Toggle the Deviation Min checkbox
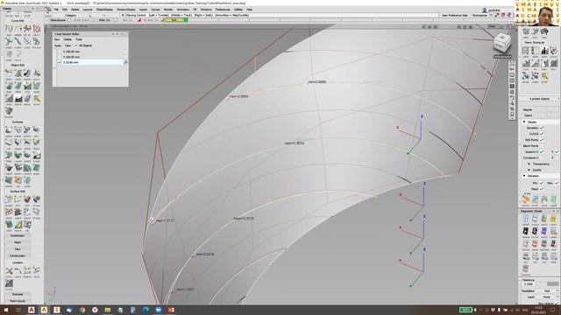 (542, 183)
